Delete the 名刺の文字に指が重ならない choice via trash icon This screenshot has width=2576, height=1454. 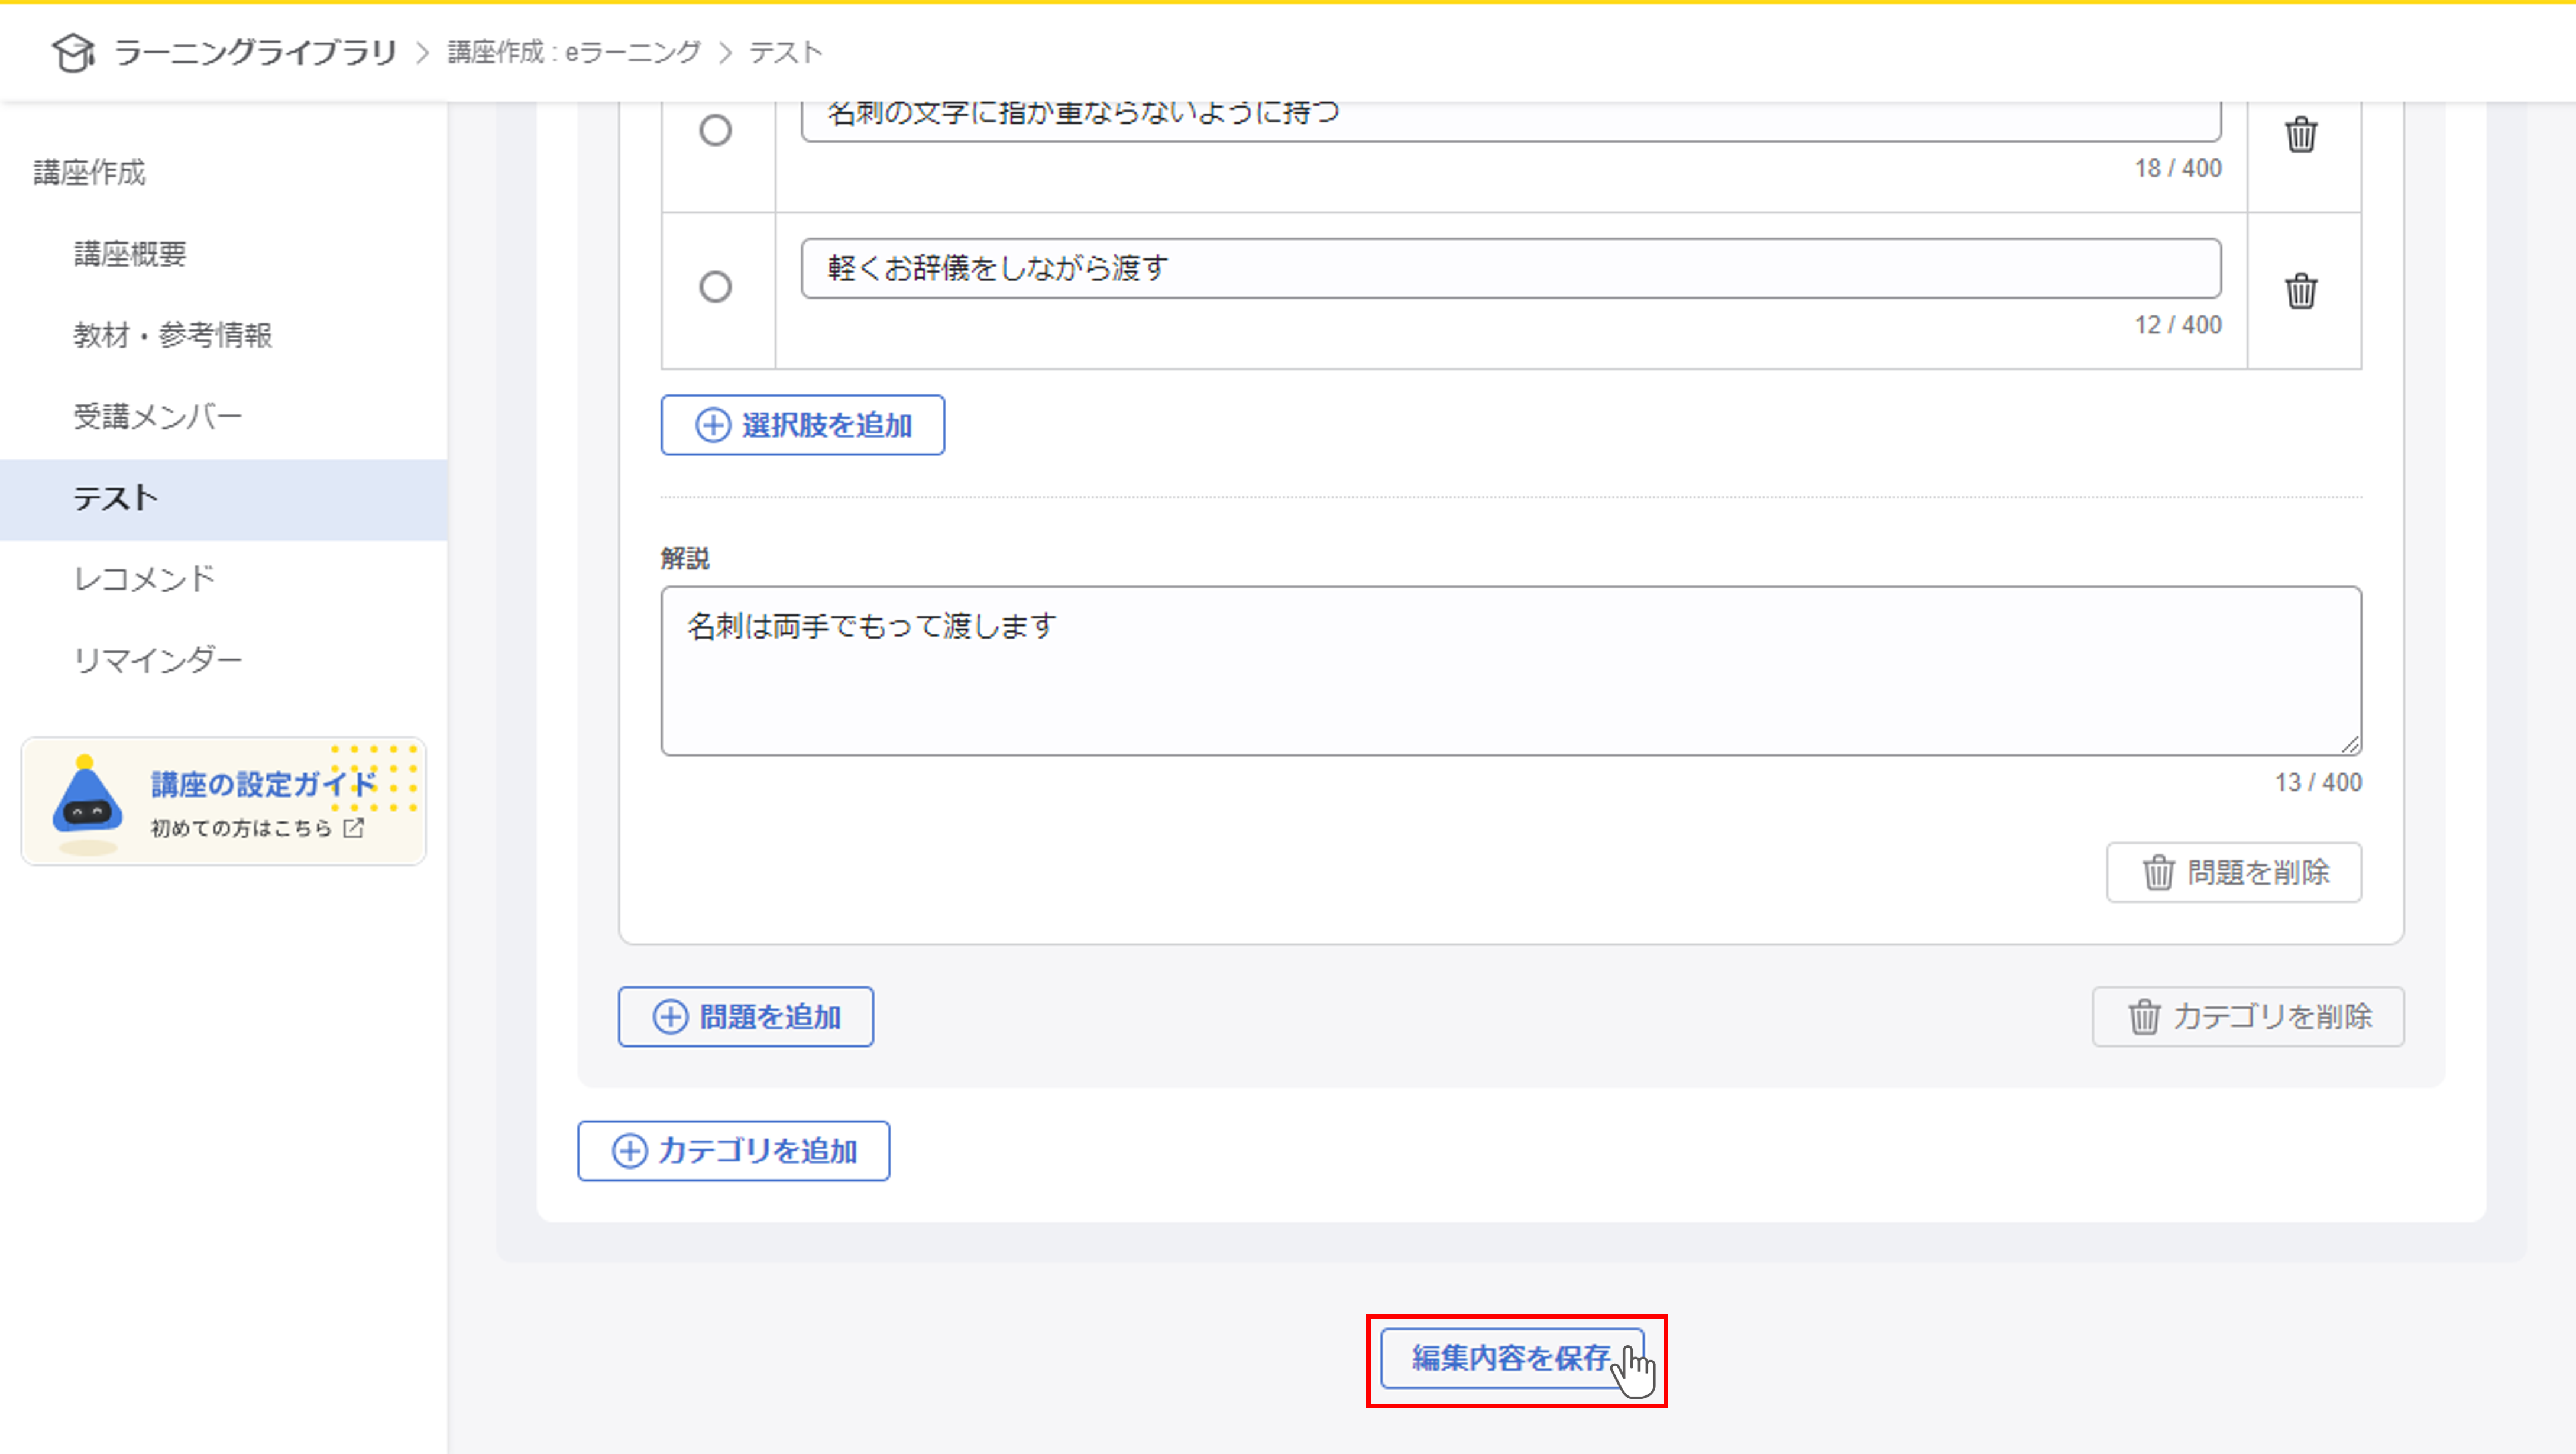2301,134
